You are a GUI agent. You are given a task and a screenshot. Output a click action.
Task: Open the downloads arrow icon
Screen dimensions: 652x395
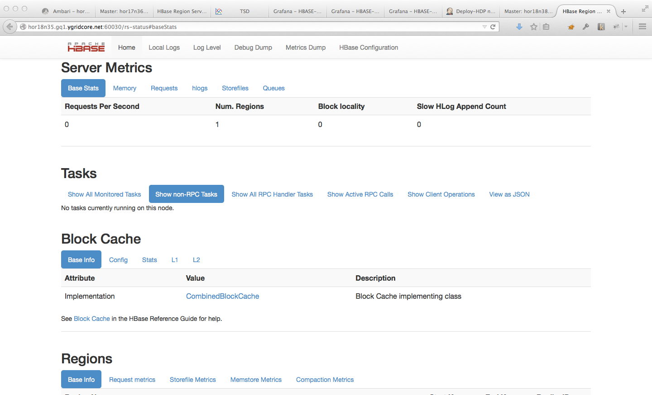[519, 27]
